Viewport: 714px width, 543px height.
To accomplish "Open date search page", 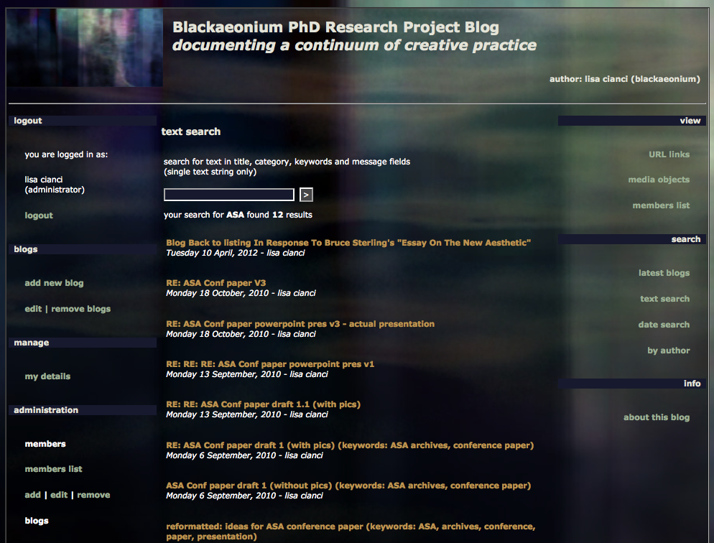I will point(664,325).
